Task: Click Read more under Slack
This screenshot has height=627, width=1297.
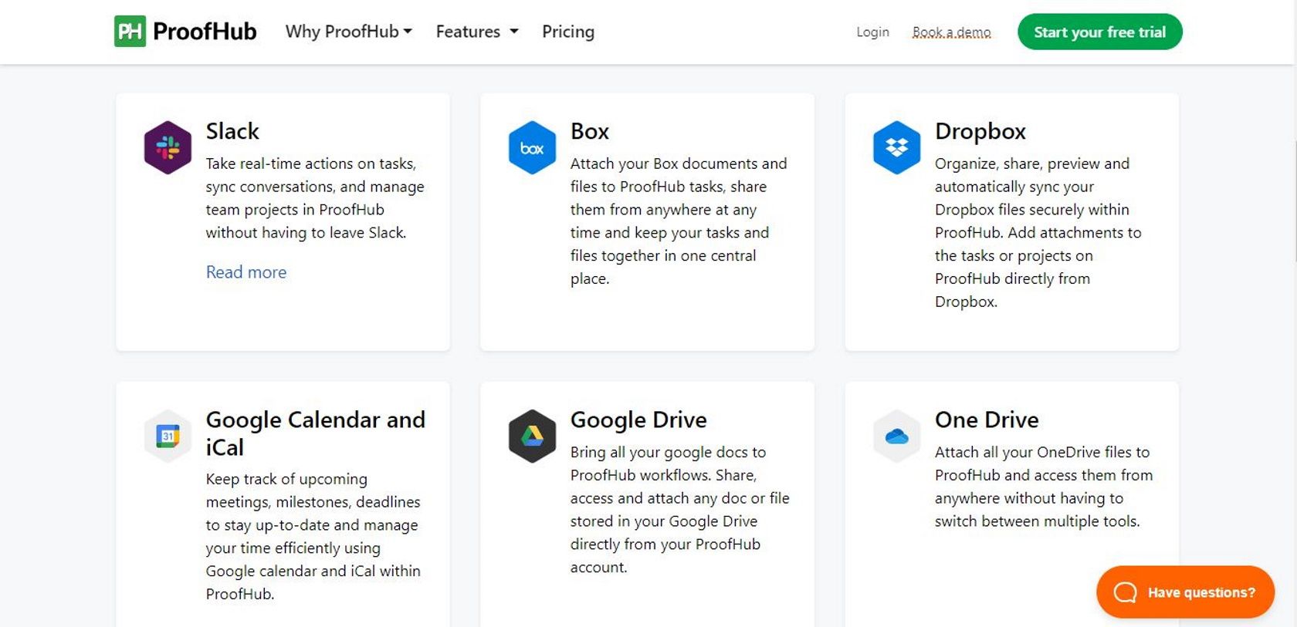Action: tap(246, 272)
